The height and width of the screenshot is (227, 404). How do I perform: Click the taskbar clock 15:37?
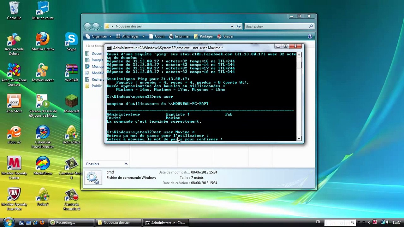click(x=397, y=223)
